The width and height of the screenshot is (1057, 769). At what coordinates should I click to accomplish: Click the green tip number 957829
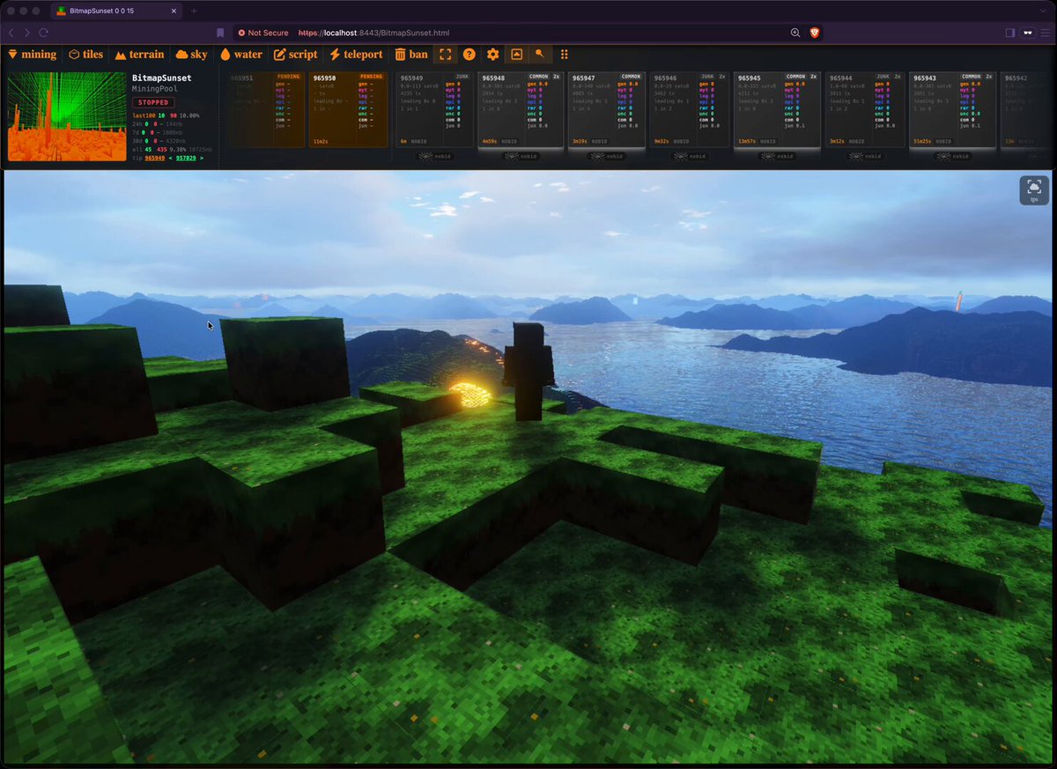[187, 158]
